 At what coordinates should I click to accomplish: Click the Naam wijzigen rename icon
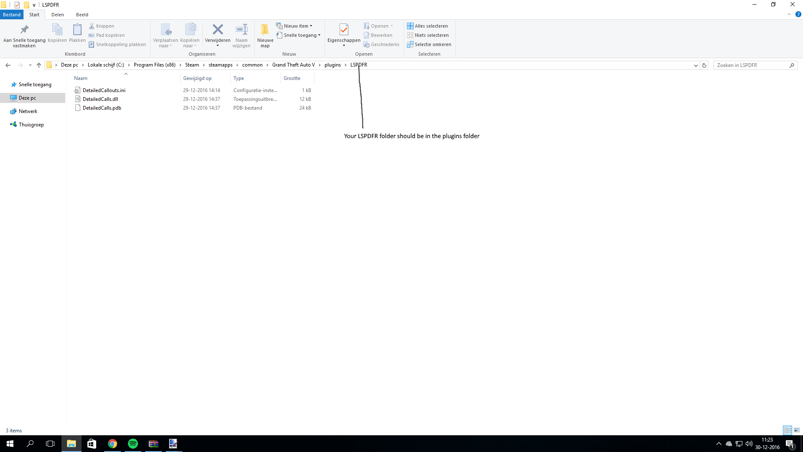tap(241, 29)
